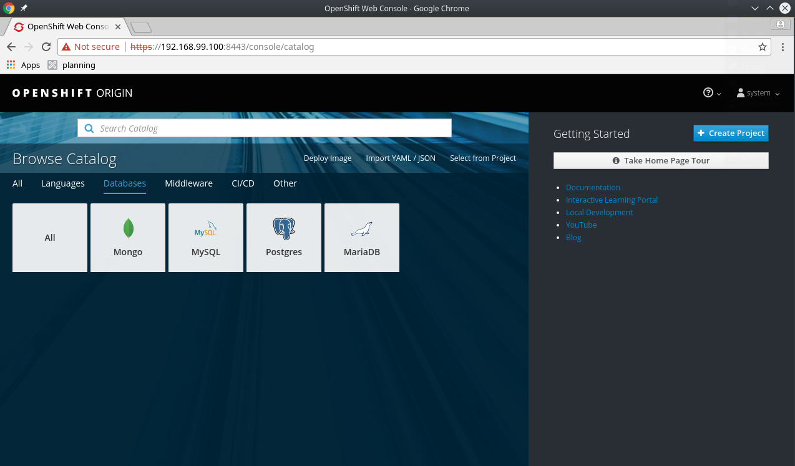Click the Create Project button
Image resolution: width=795 pixels, height=466 pixels.
(x=731, y=133)
